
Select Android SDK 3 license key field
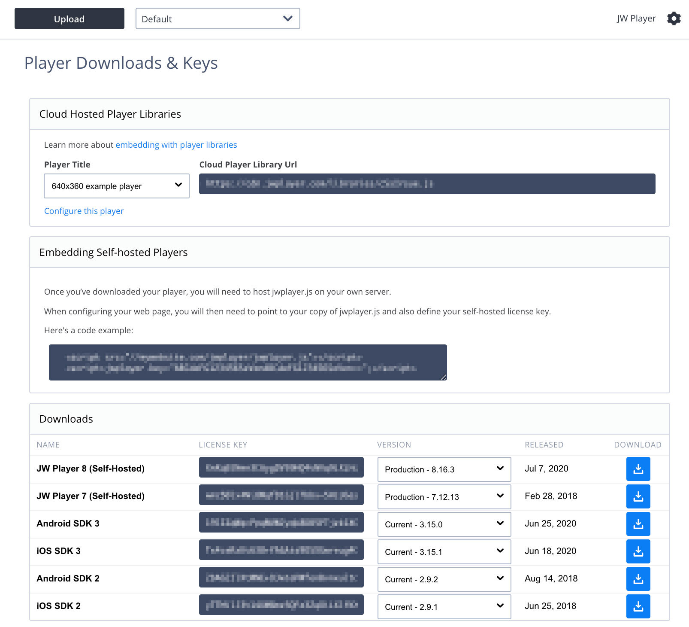281,522
